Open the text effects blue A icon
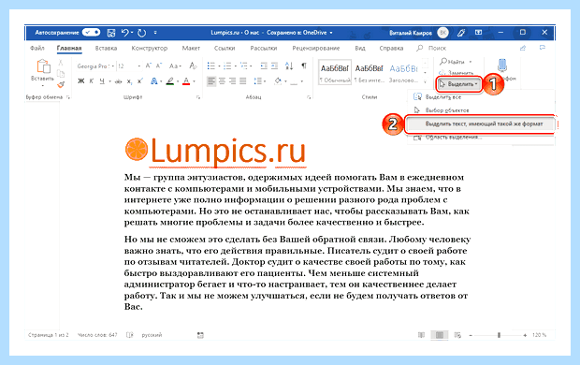Screen dimensions: 580x365 (x=153, y=81)
